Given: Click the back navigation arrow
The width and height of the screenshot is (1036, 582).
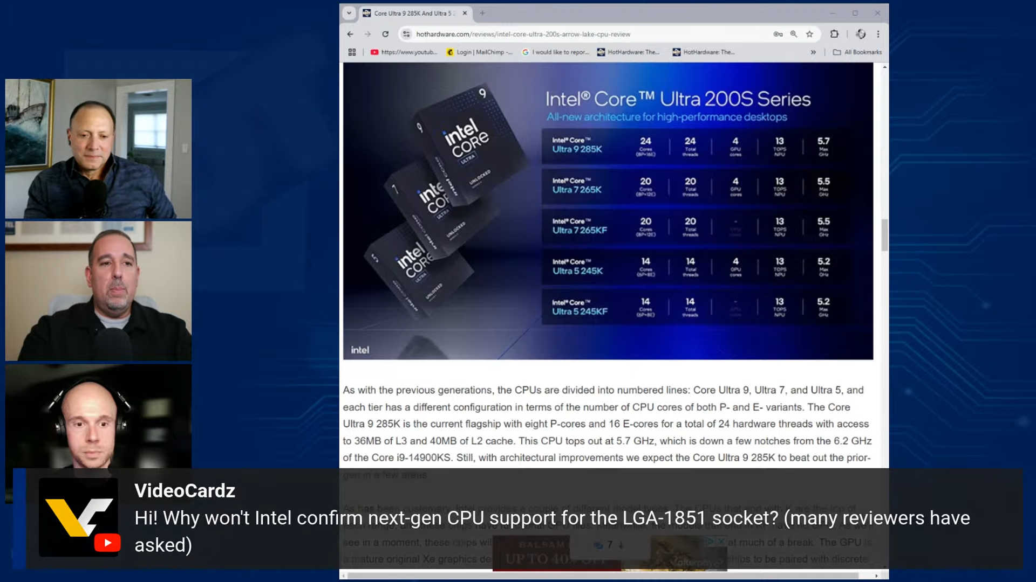Looking at the screenshot, I should point(351,33).
